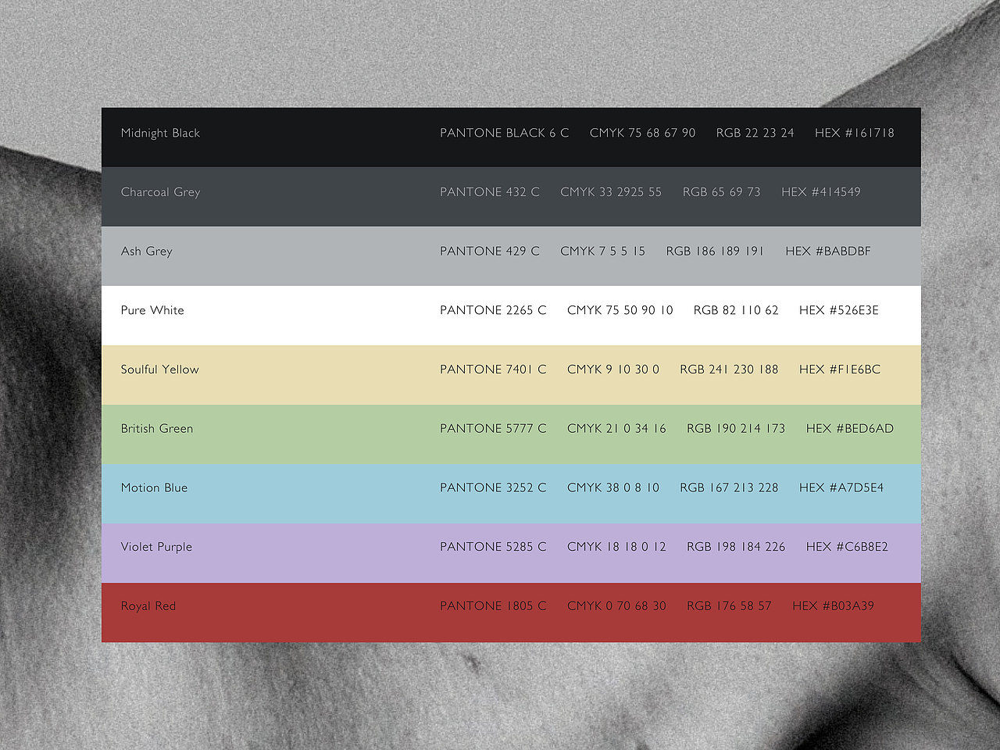The width and height of the screenshot is (1000, 750).
Task: Click the Soulful Yellow color name
Action: [159, 370]
